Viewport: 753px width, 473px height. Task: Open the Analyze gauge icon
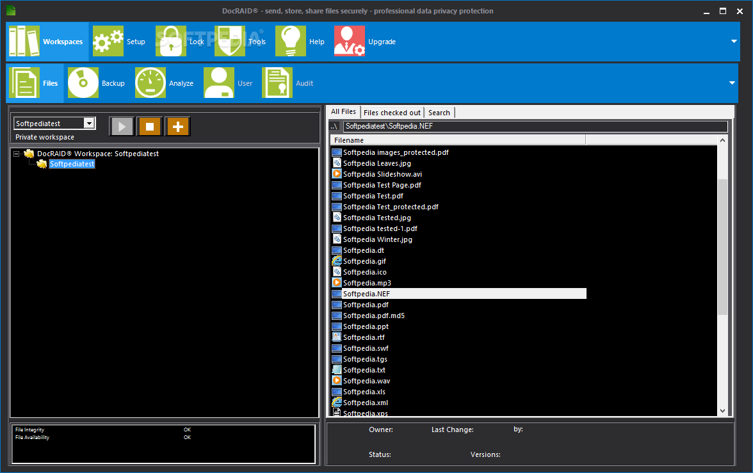point(150,83)
